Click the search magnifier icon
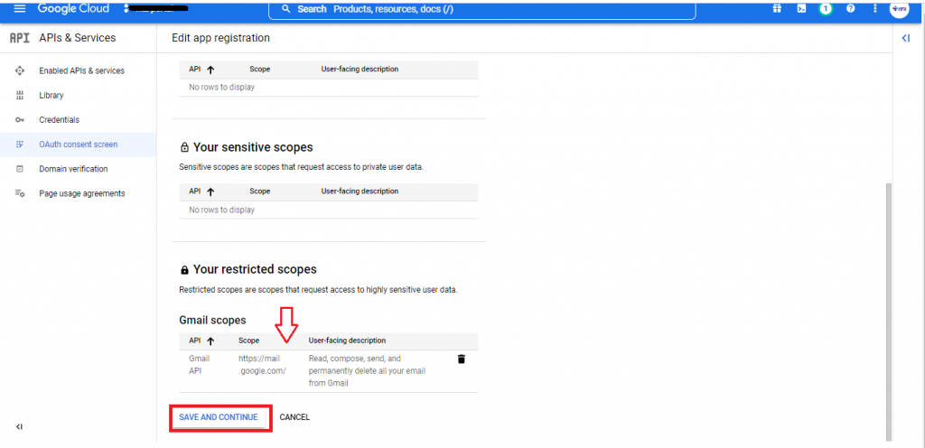Viewport: 925px width, 448px height. [286, 9]
